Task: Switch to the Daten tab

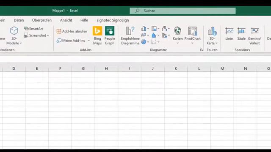Action: 19,20
